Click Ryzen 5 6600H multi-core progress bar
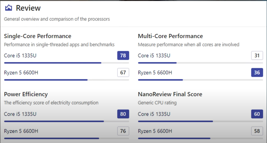267x143 pixels. [201, 80]
